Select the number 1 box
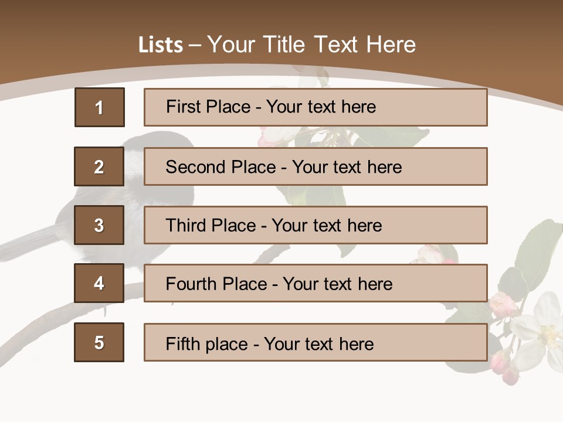 point(100,107)
